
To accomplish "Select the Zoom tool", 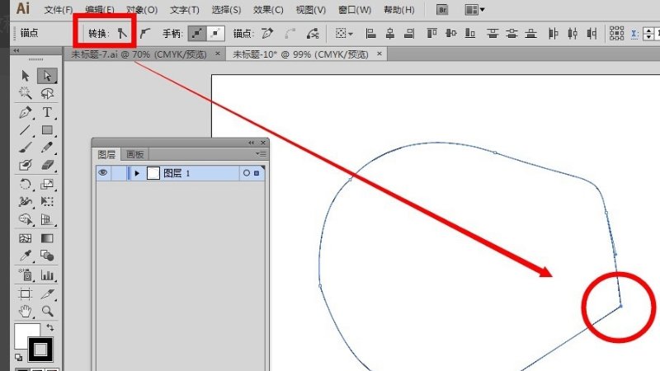I will 47,312.
